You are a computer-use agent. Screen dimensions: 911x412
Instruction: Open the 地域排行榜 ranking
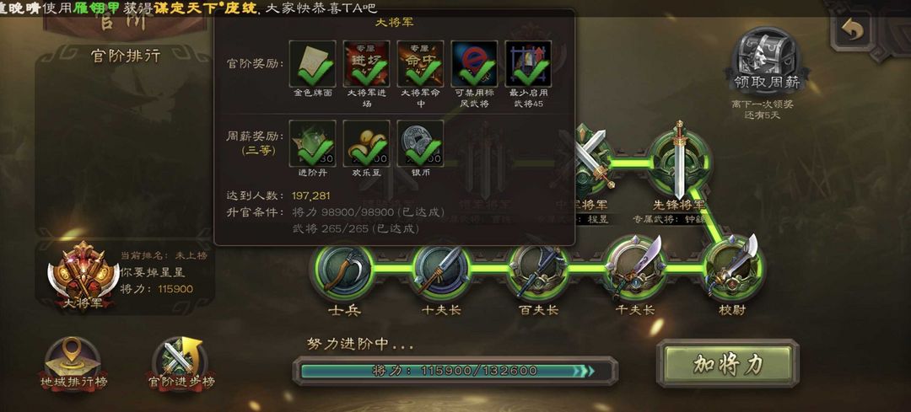73,366
